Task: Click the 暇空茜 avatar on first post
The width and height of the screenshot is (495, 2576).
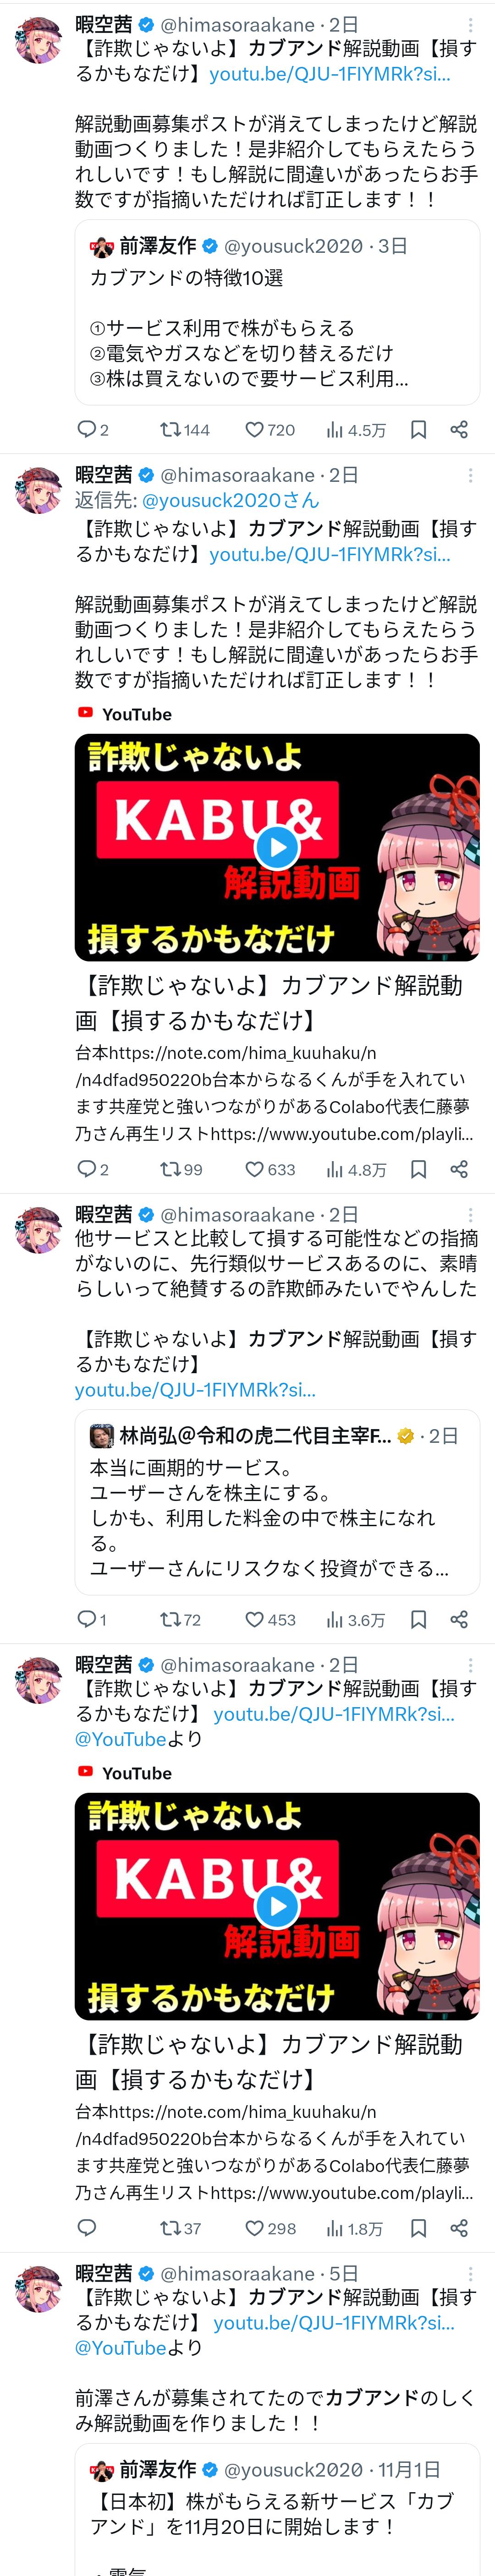Action: (39, 40)
